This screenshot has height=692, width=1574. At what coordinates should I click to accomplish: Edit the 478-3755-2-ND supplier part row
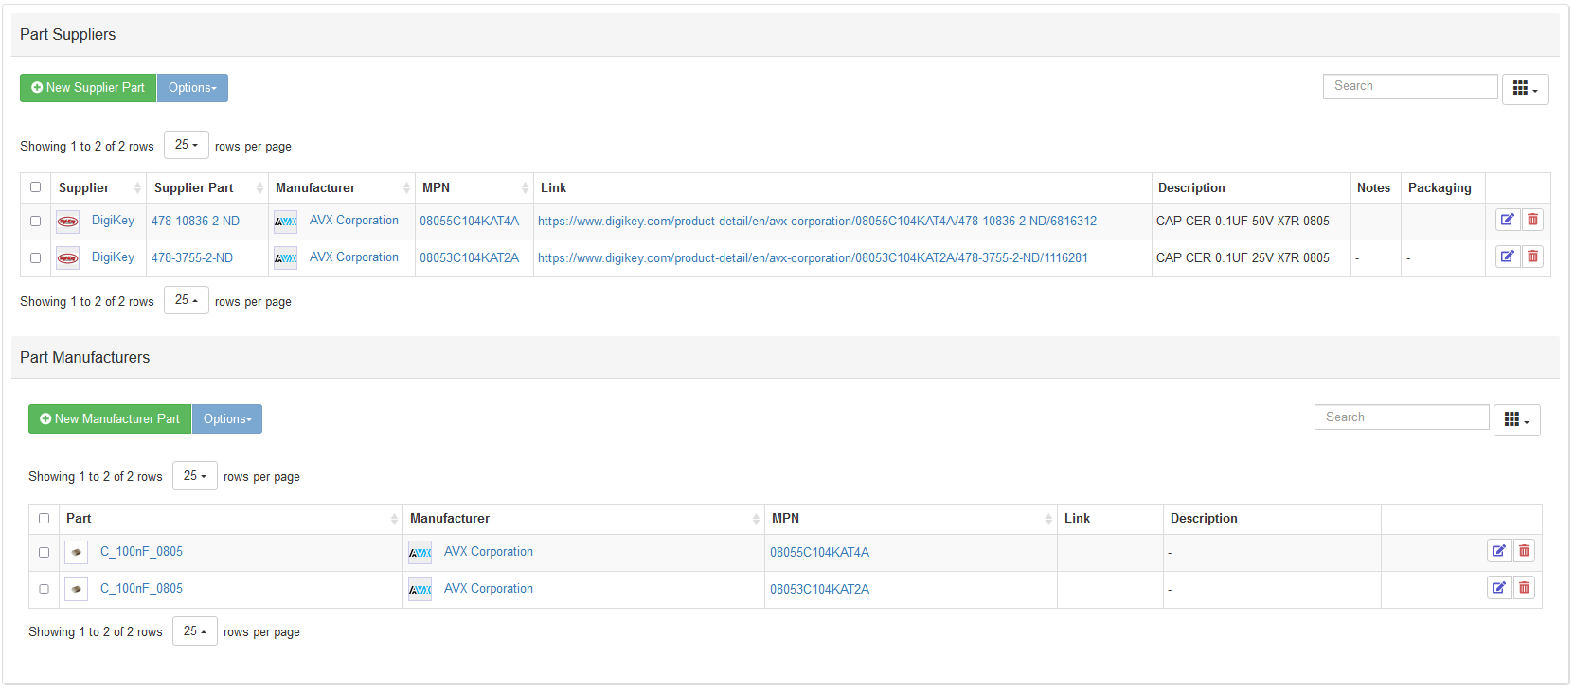(1507, 257)
